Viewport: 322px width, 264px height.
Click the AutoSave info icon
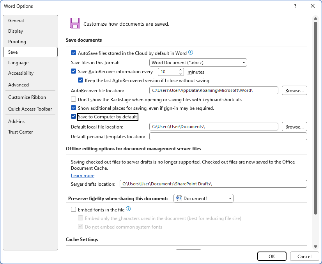191,53
